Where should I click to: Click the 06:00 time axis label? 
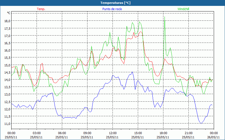tap(62, 133)
